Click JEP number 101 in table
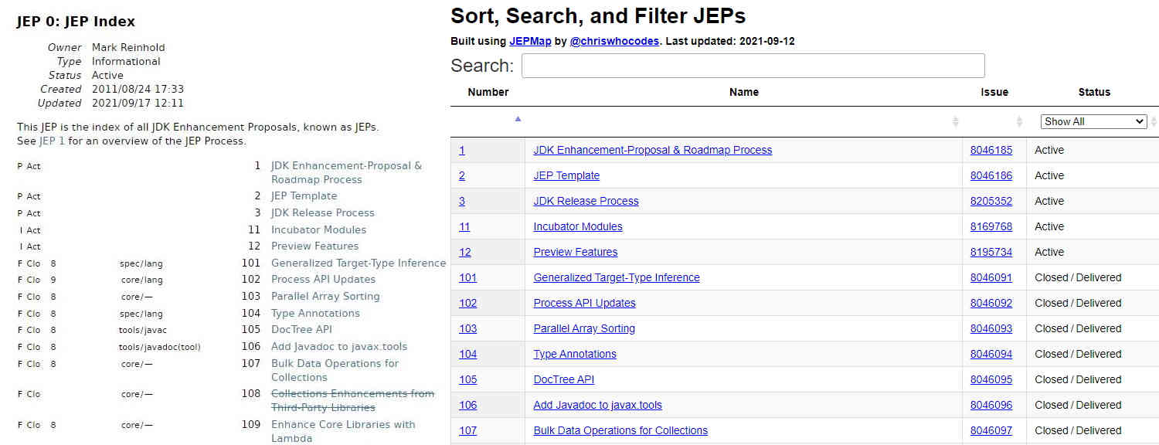 [x=467, y=277]
